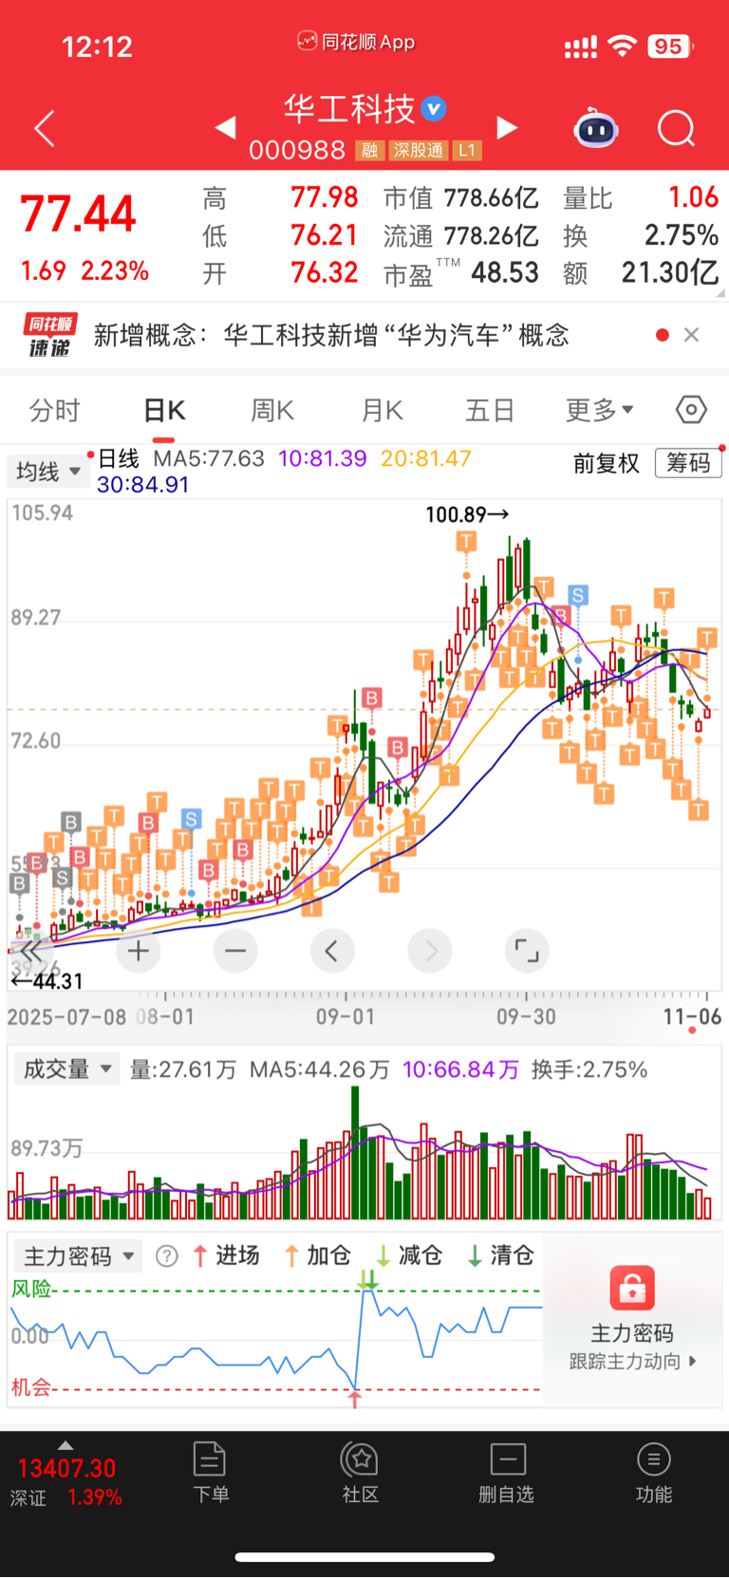The width and height of the screenshot is (729, 1578).
Task: Tap the 量比 value 1.06
Action: tap(693, 197)
